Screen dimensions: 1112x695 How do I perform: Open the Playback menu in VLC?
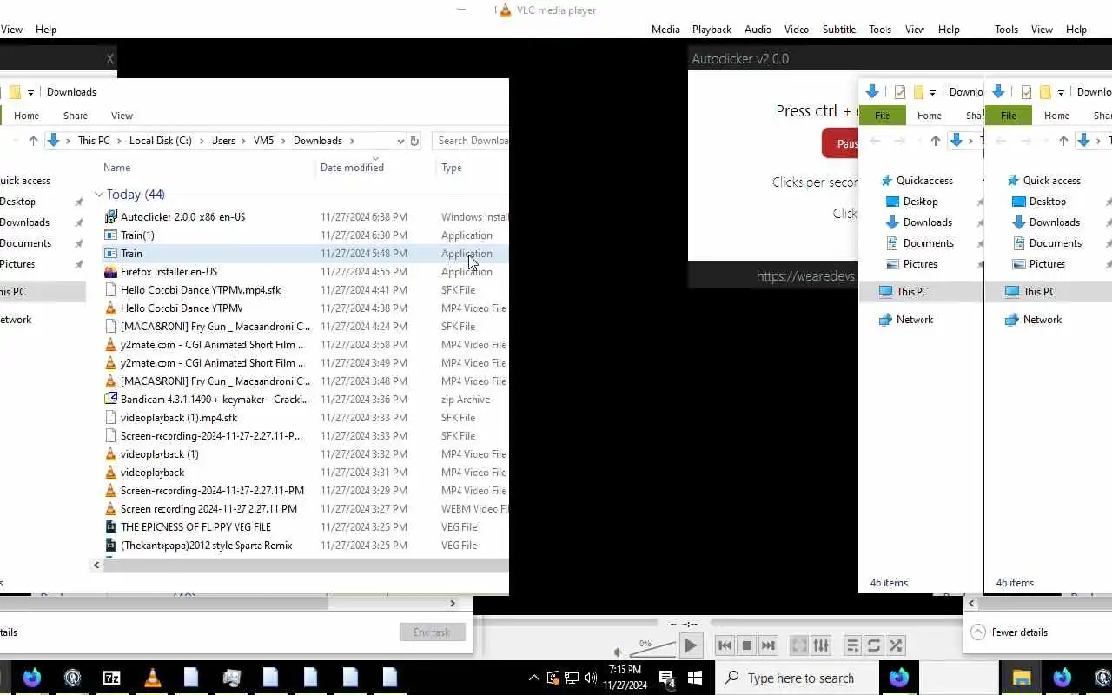coord(712,30)
